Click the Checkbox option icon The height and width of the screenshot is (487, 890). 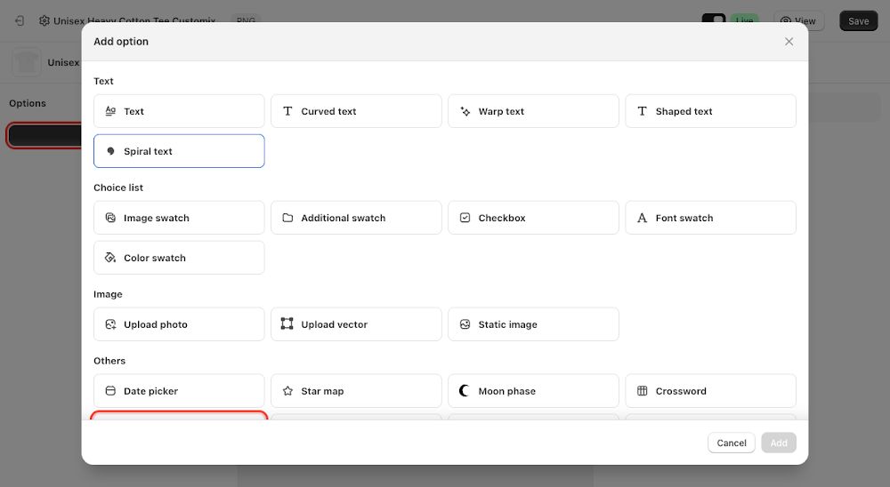[x=465, y=218]
